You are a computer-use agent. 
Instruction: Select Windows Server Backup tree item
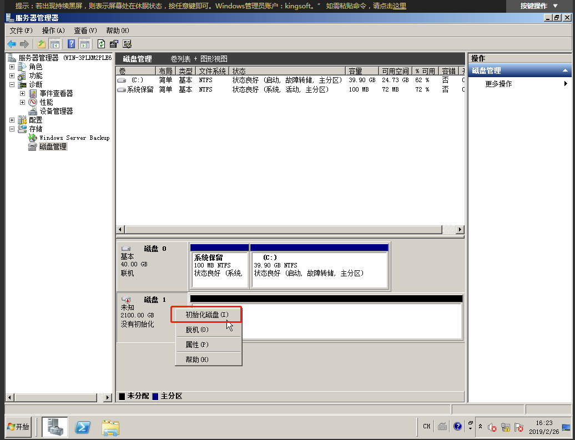pos(74,138)
